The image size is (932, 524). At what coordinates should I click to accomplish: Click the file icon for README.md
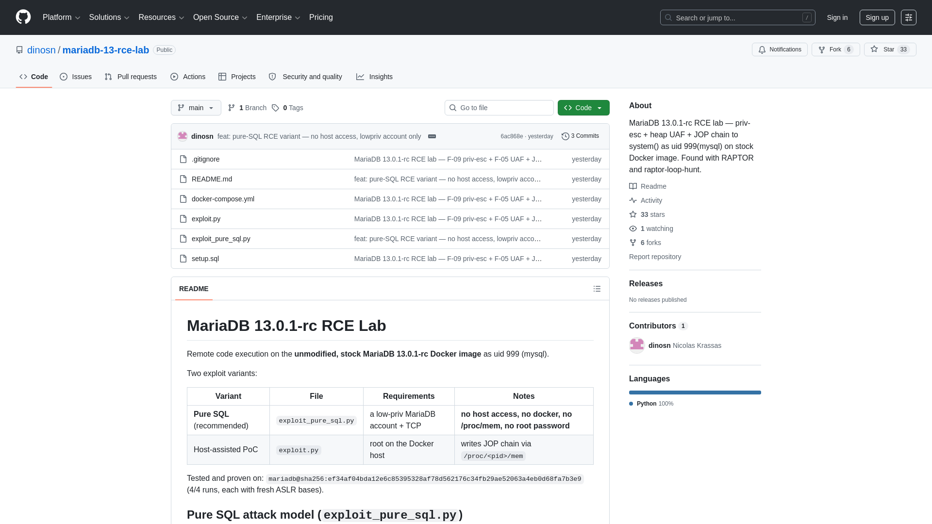tap(183, 179)
